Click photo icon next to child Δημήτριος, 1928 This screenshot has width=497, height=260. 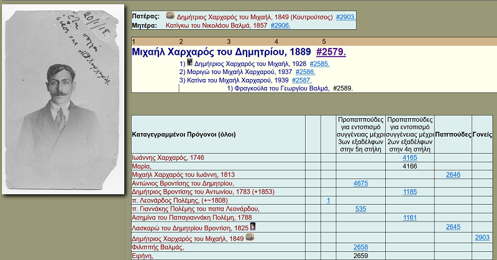coord(190,63)
